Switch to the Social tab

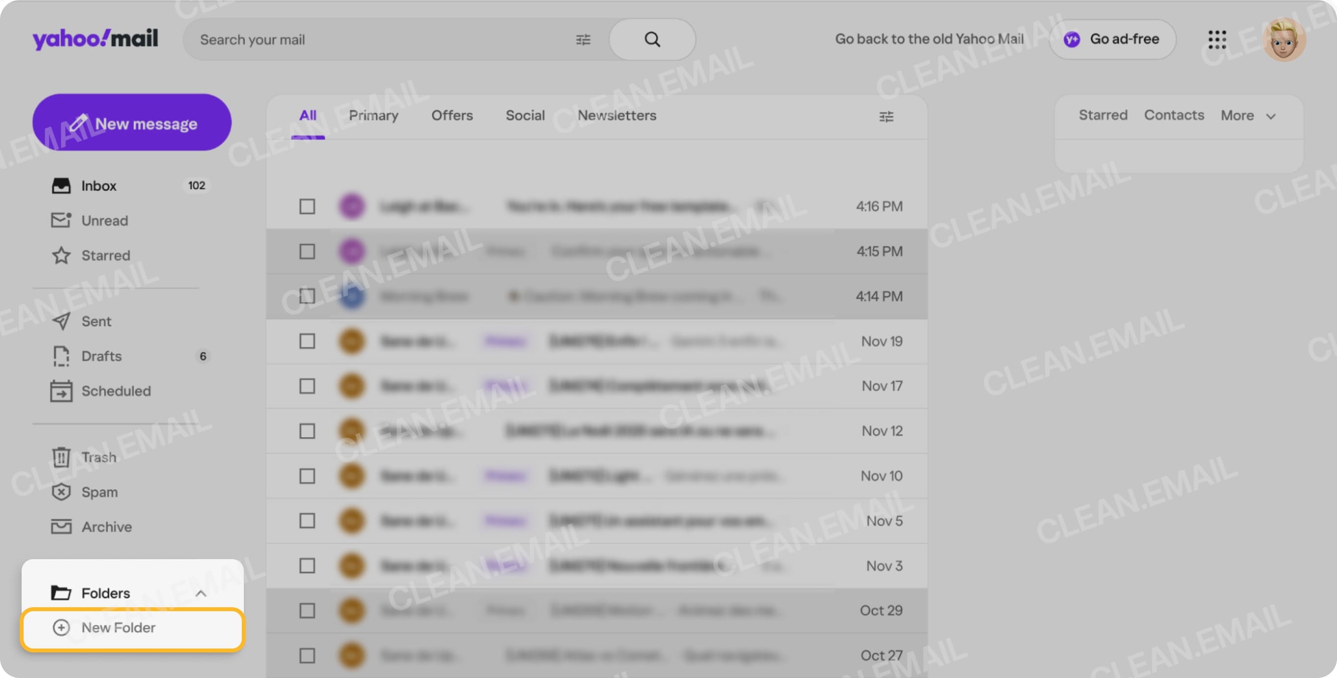525,115
